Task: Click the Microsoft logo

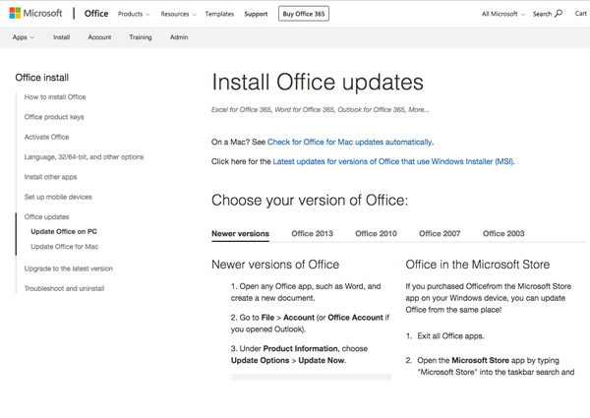Action: click(35, 13)
